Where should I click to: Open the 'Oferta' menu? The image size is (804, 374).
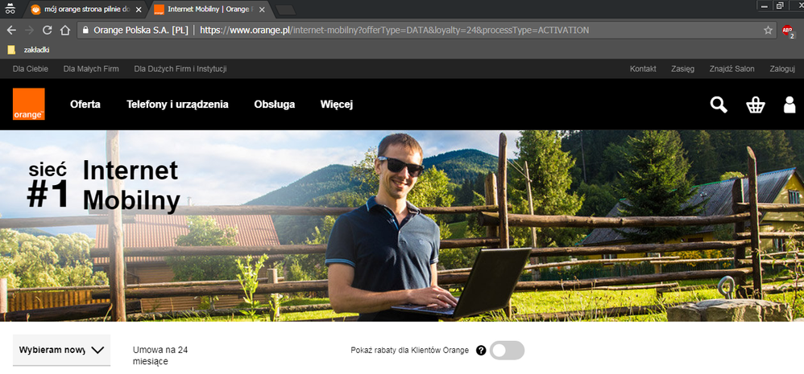point(85,105)
